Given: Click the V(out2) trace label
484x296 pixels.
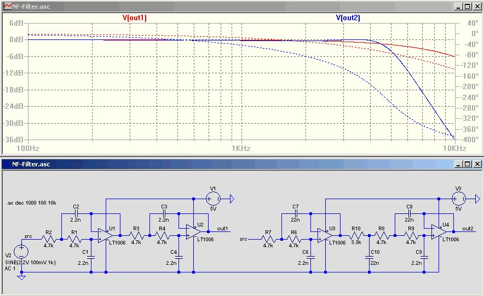Looking at the screenshot, I should click(x=348, y=18).
